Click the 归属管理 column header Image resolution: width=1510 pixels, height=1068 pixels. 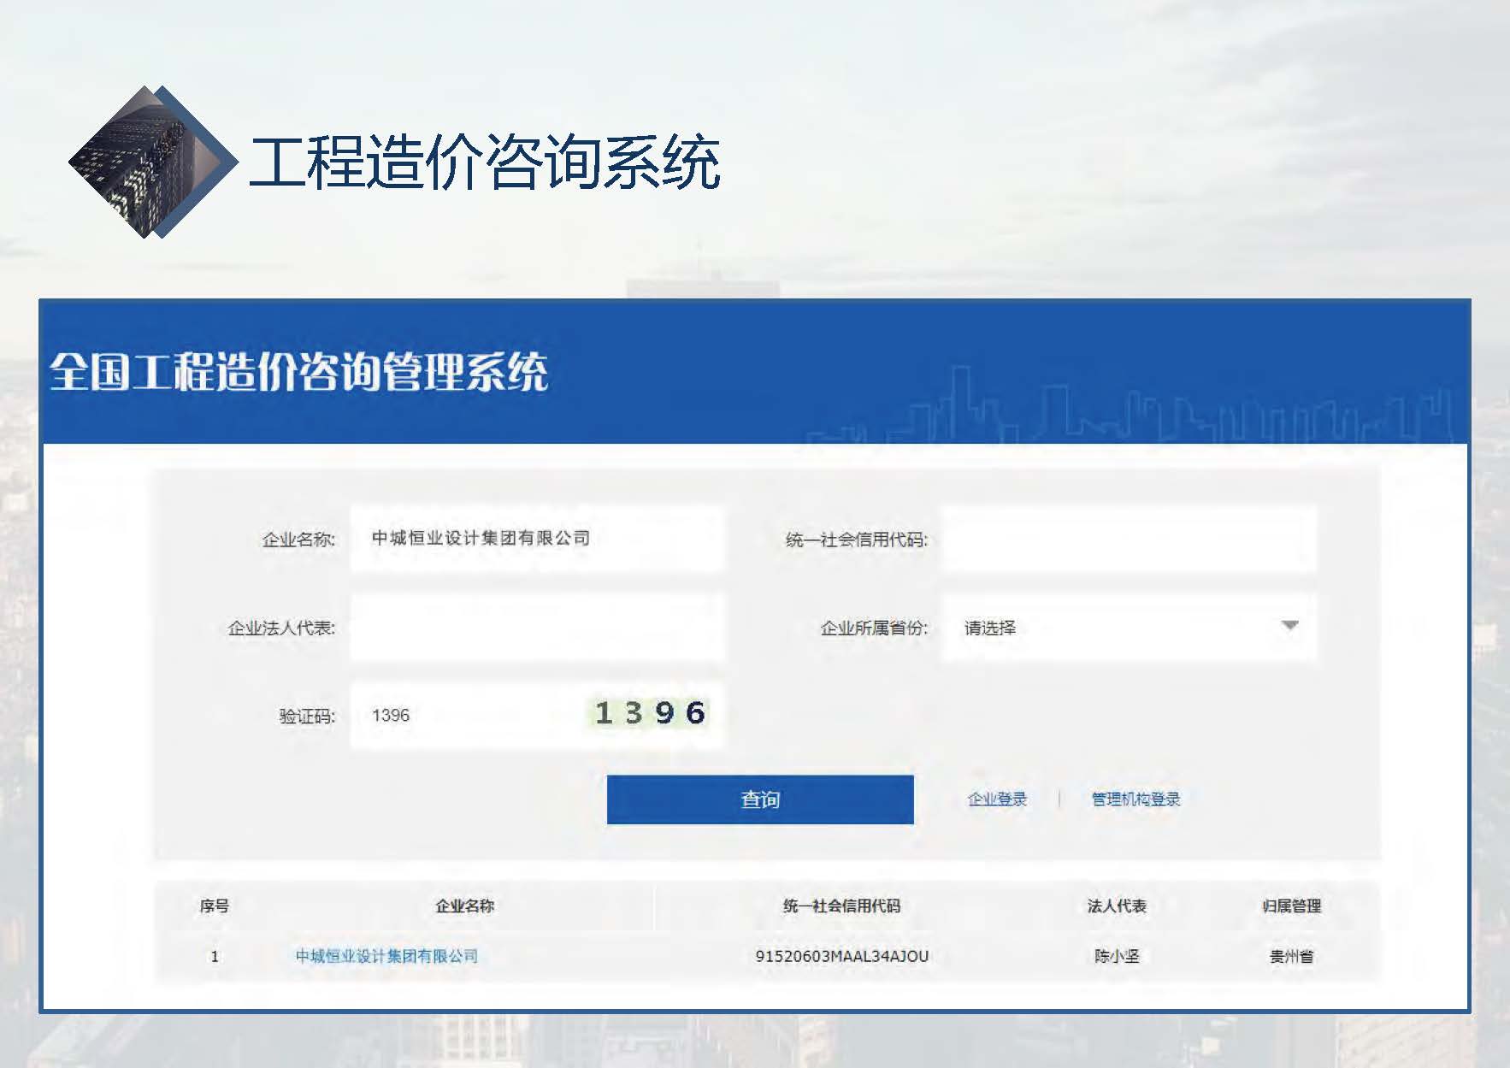pyautogui.click(x=1291, y=906)
